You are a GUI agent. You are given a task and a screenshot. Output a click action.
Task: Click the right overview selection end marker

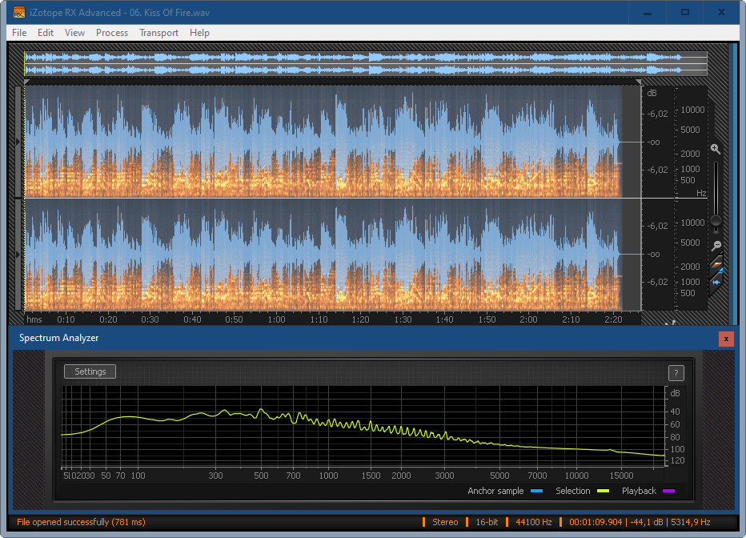click(x=638, y=82)
